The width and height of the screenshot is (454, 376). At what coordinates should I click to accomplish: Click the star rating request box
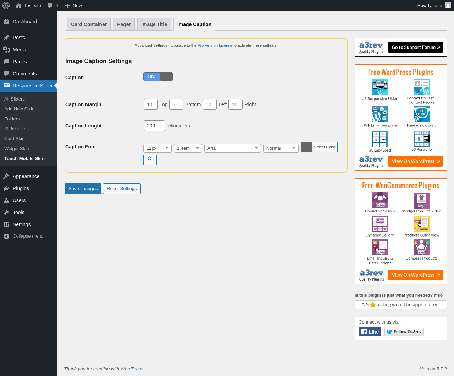(x=401, y=304)
